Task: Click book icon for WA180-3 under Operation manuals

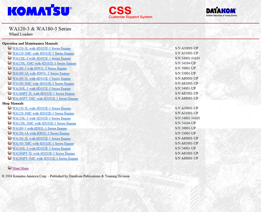Action: click(x=10, y=68)
